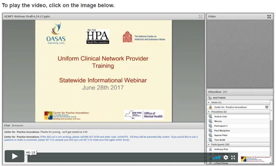The width and height of the screenshot is (276, 166).
Task: Click the video progress bar
Action: point(119,158)
